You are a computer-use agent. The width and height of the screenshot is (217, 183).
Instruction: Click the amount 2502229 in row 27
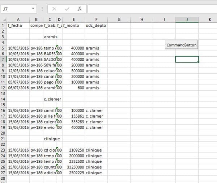(x=74, y=173)
